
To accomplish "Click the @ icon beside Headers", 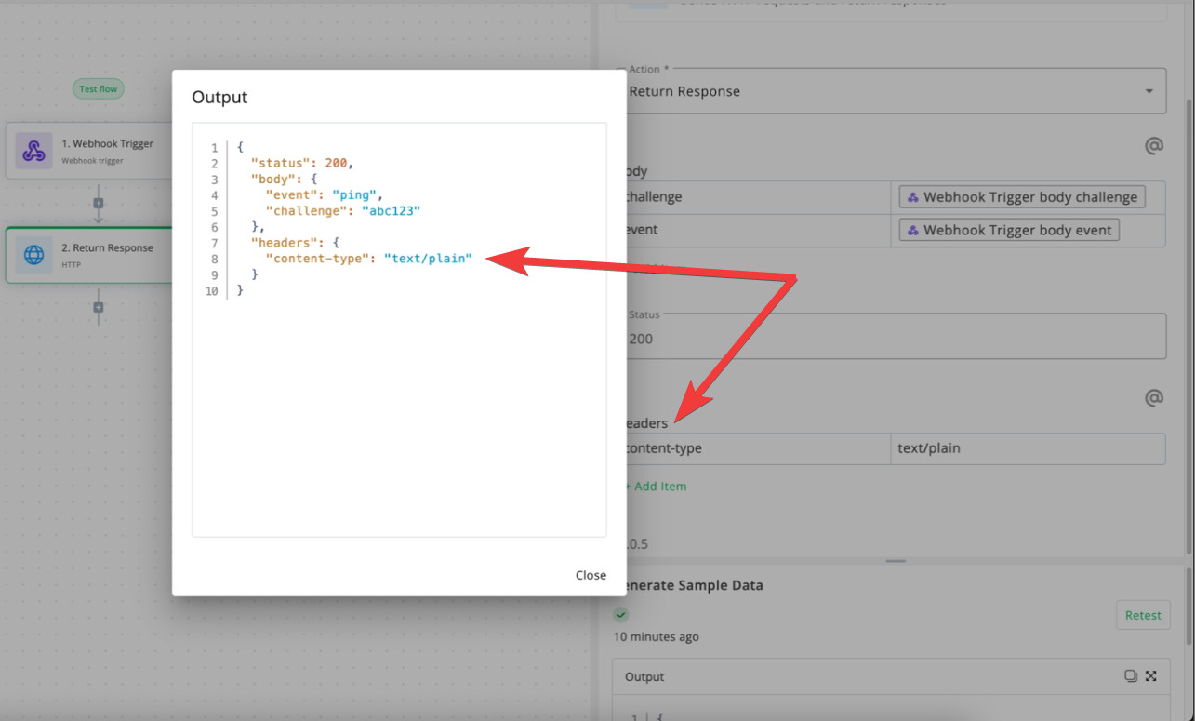I will click(1153, 398).
